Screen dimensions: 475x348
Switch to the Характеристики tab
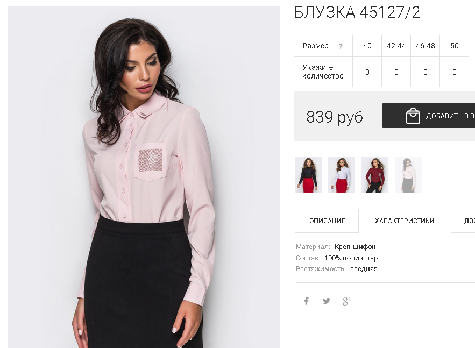pos(405,221)
